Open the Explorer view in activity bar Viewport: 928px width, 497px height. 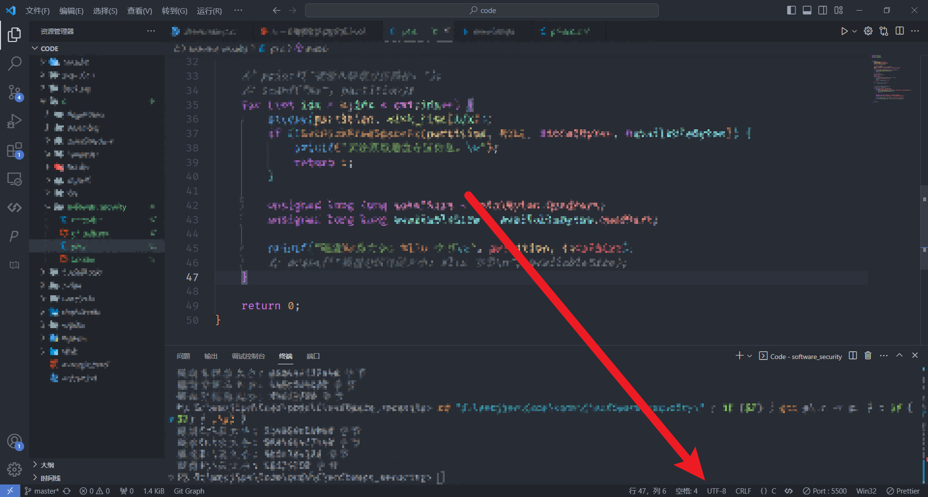pyautogui.click(x=14, y=34)
